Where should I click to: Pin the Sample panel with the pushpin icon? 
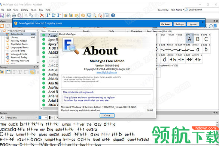(214, 113)
